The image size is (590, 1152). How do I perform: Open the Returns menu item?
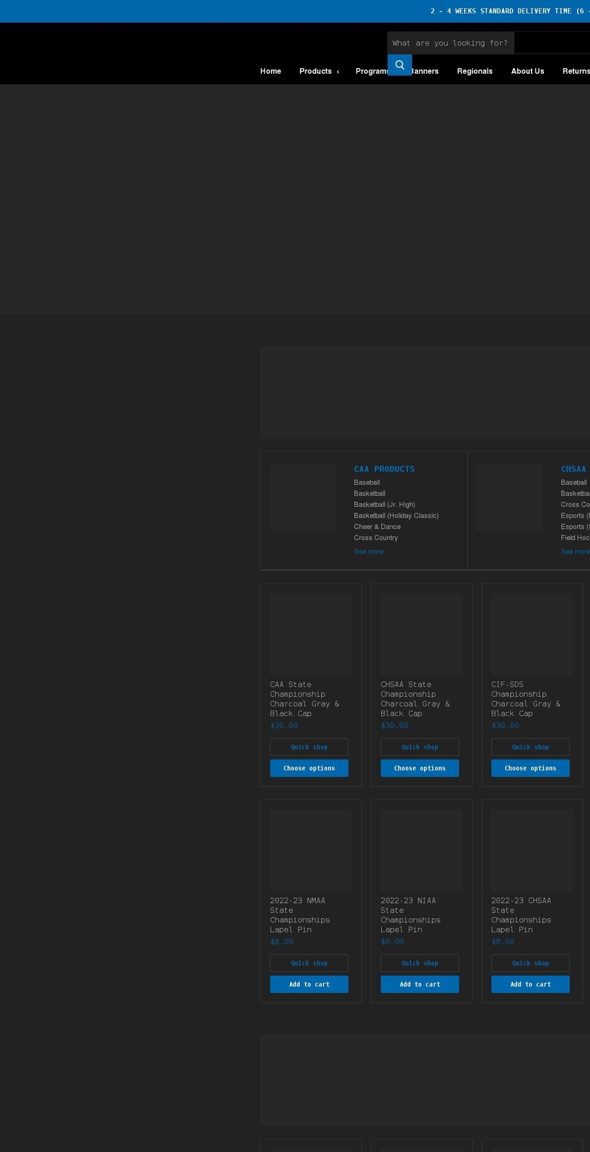[x=576, y=71]
